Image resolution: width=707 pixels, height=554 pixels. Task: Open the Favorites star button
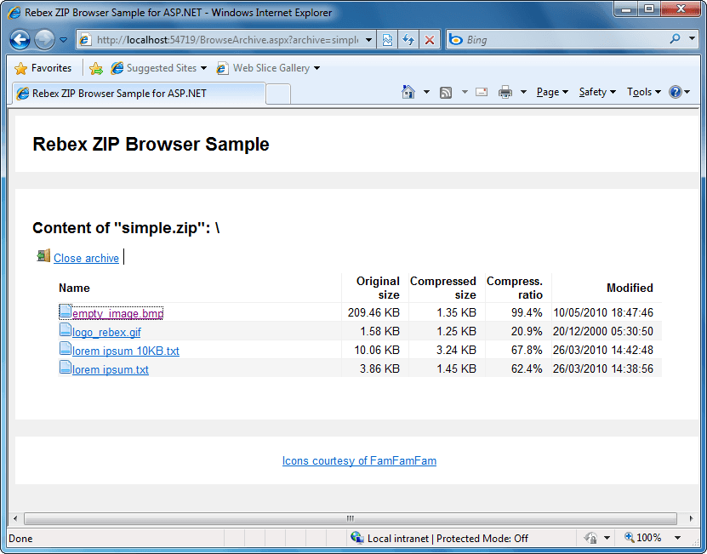pyautogui.click(x=43, y=68)
